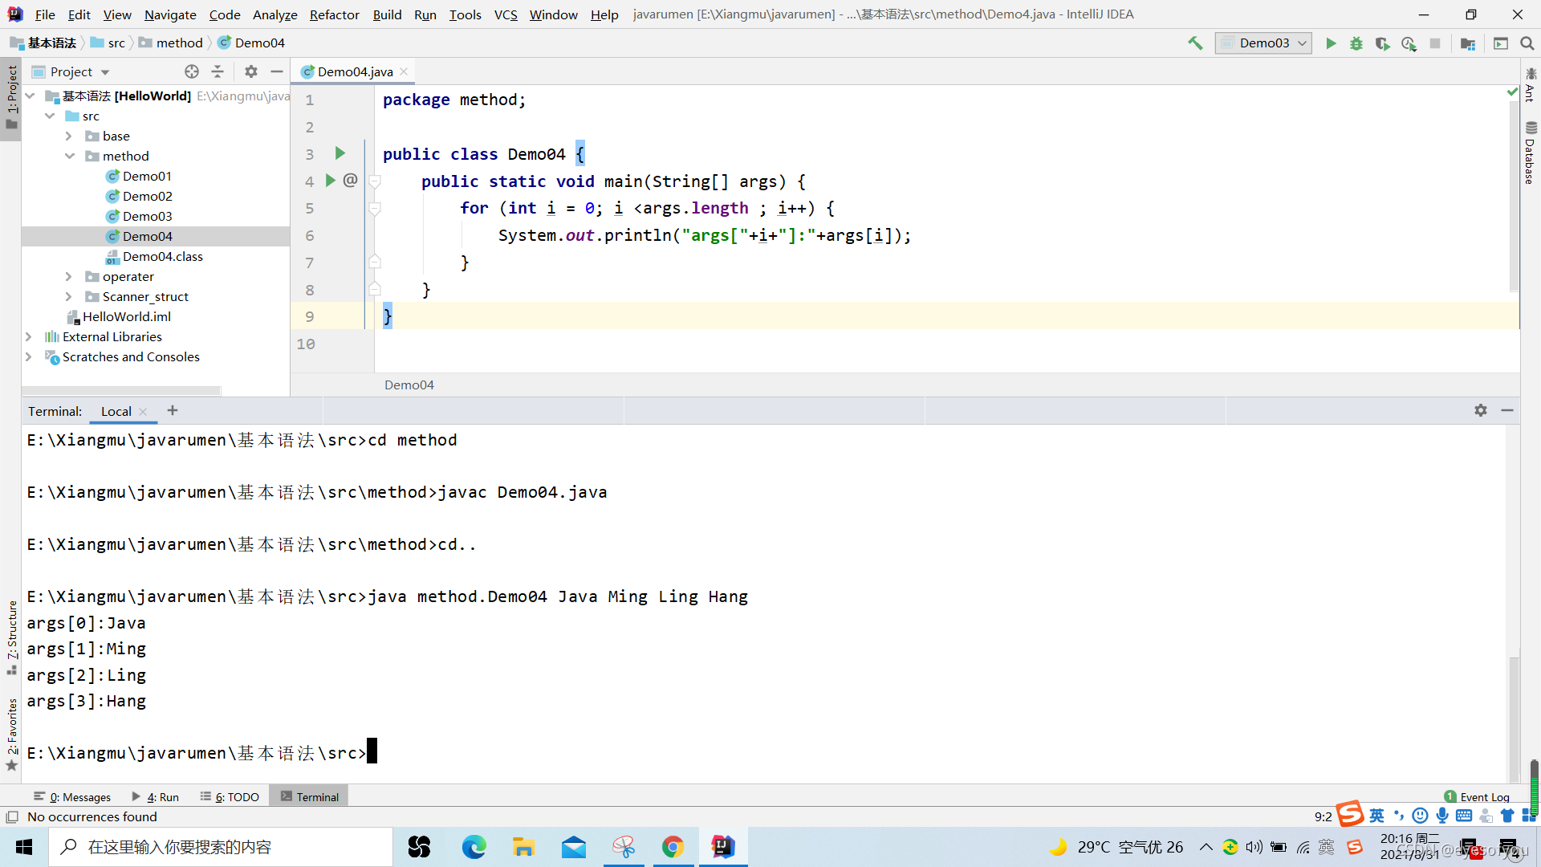Click the method breadcrumb in navigation bar
The width and height of the screenshot is (1541, 867).
click(171, 43)
